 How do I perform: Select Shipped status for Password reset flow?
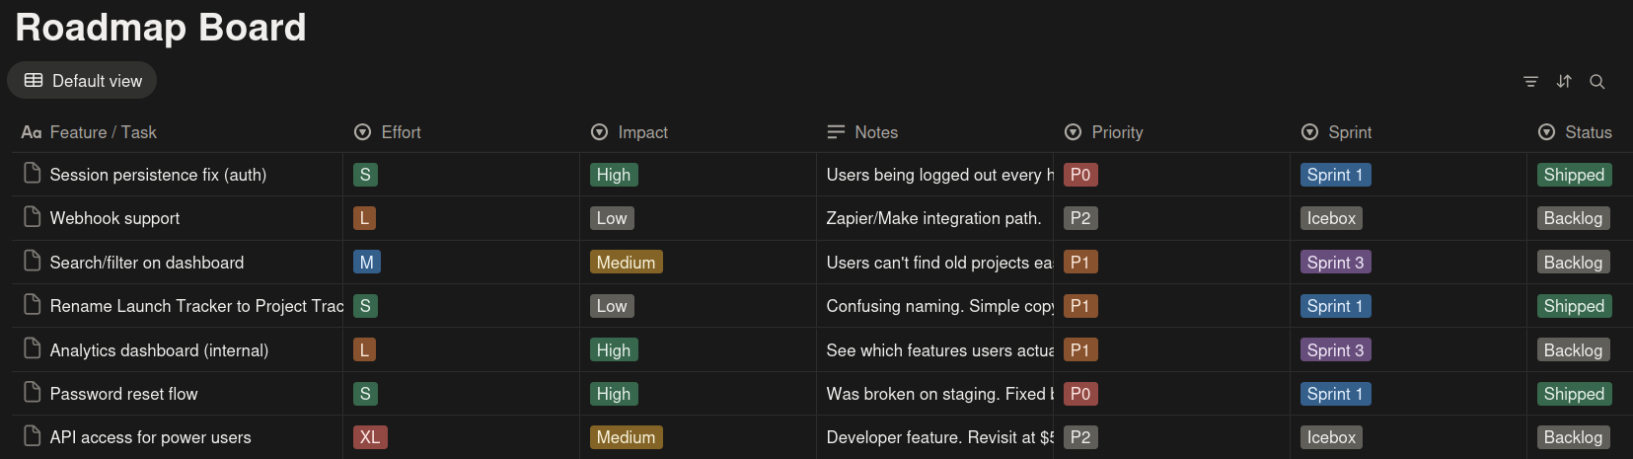(x=1575, y=394)
